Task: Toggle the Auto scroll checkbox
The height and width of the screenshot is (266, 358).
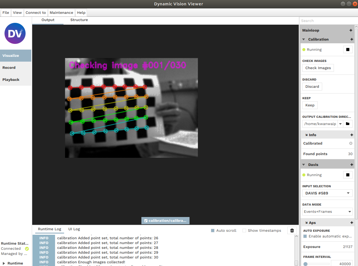Action: point(213,231)
